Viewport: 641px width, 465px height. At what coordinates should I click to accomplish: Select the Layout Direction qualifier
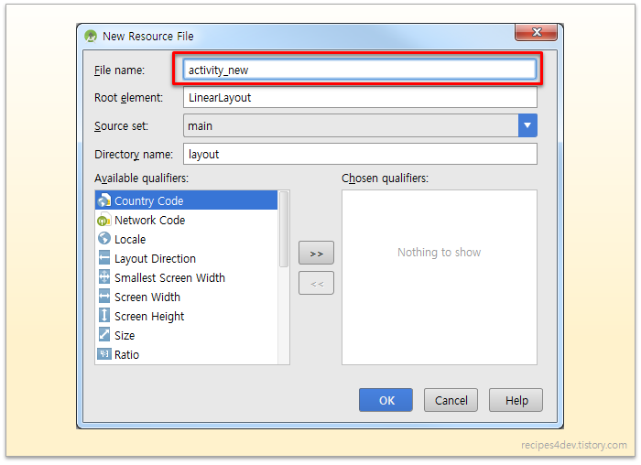click(187, 258)
